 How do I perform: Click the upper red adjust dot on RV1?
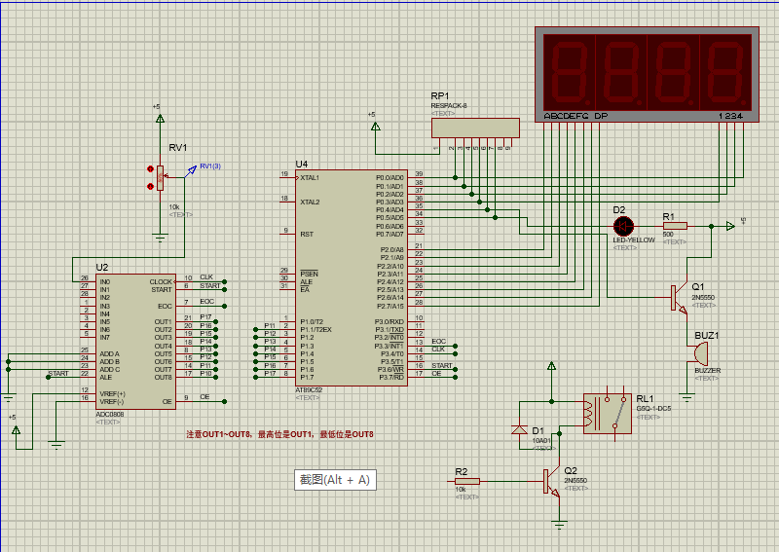click(x=150, y=169)
